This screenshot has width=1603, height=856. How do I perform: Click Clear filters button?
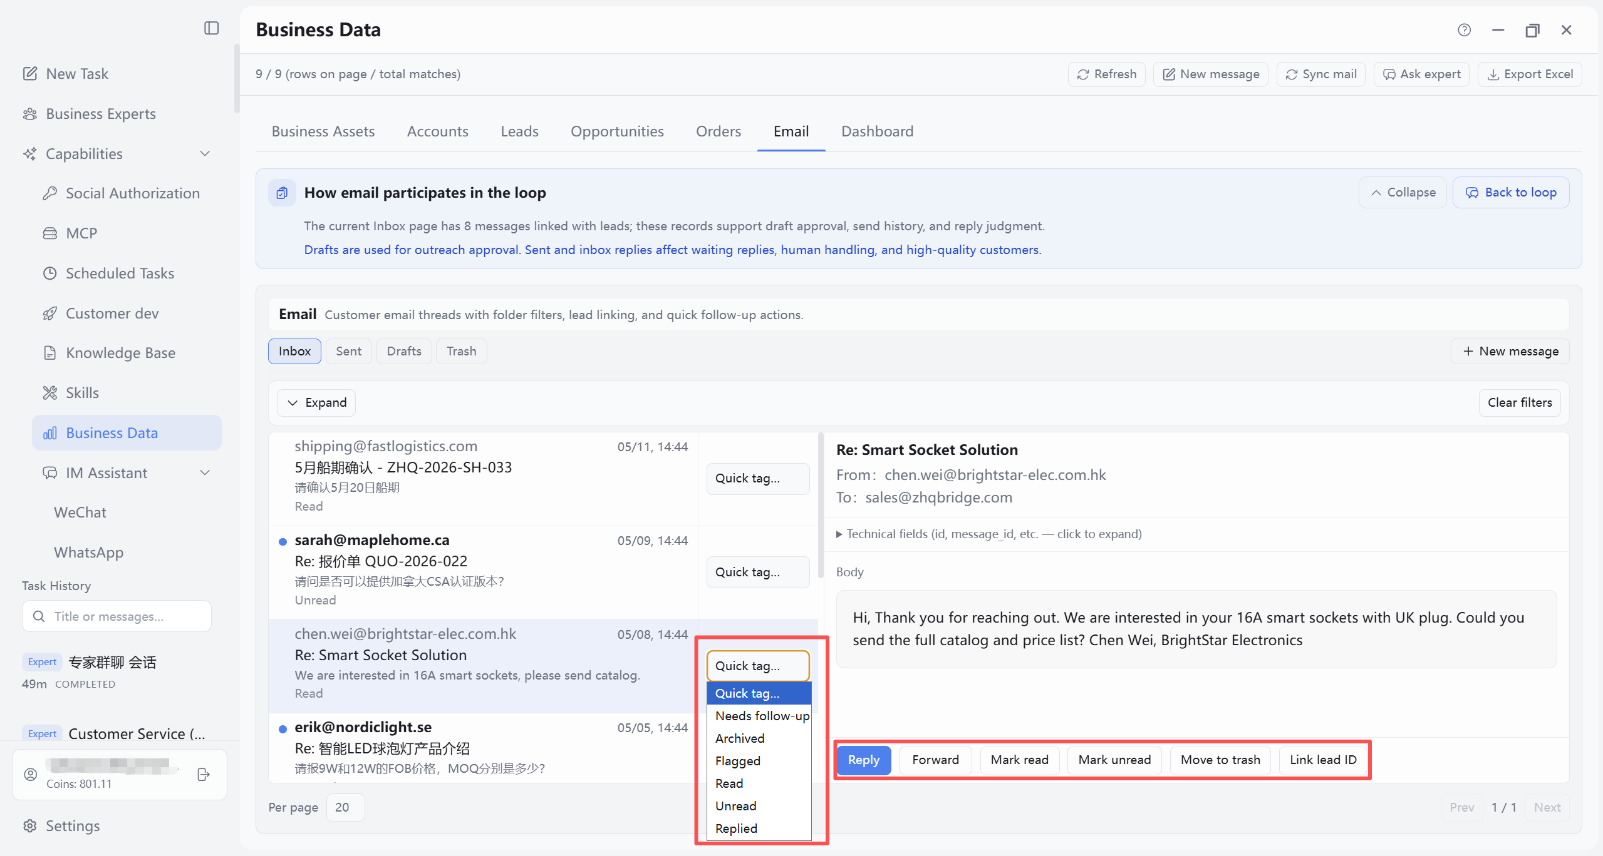(x=1520, y=403)
